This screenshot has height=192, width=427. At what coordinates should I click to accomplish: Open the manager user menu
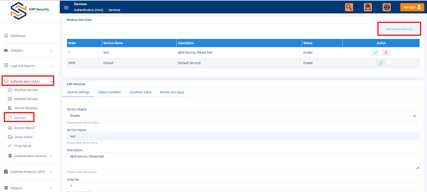coord(412,7)
